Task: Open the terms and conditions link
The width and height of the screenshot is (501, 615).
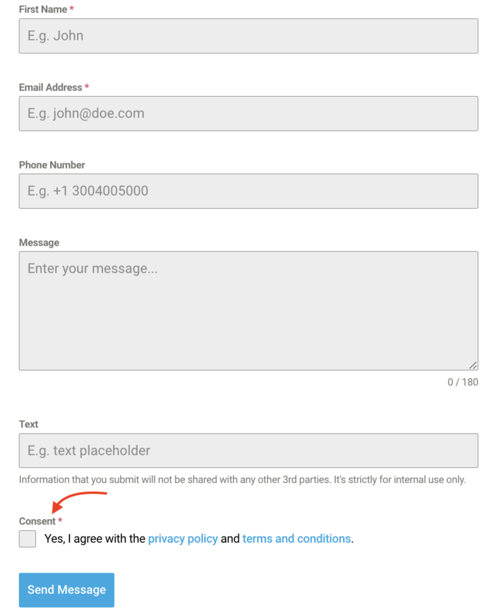Action: [297, 538]
